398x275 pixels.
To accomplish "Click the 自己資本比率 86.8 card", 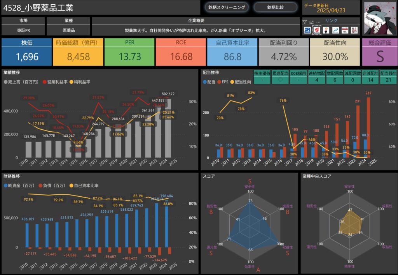I will point(232,52).
